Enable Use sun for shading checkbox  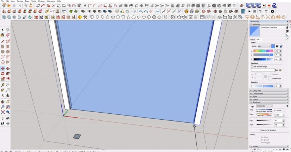pyautogui.click(x=260, y=130)
